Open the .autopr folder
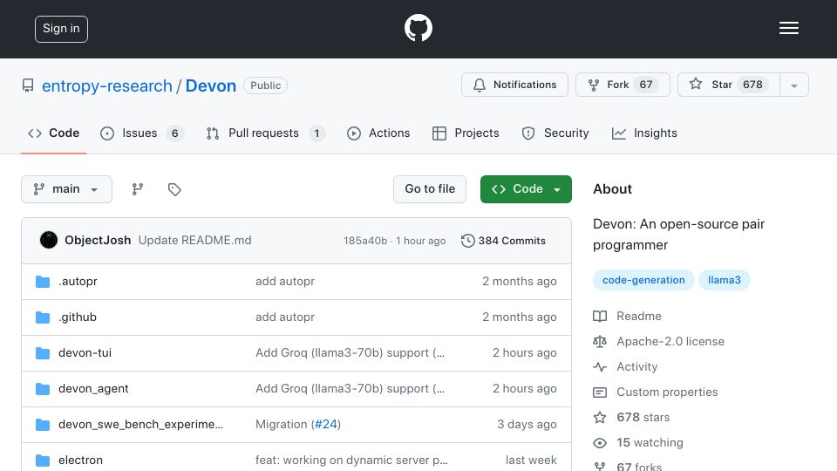 [78, 282]
